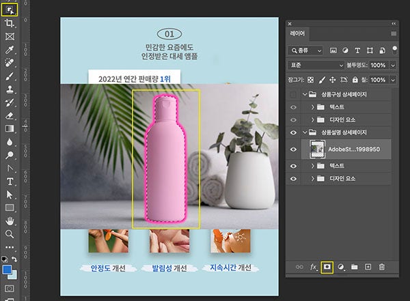The width and height of the screenshot is (410, 301).
Task: Lock layer position
Action: [x=332, y=80]
